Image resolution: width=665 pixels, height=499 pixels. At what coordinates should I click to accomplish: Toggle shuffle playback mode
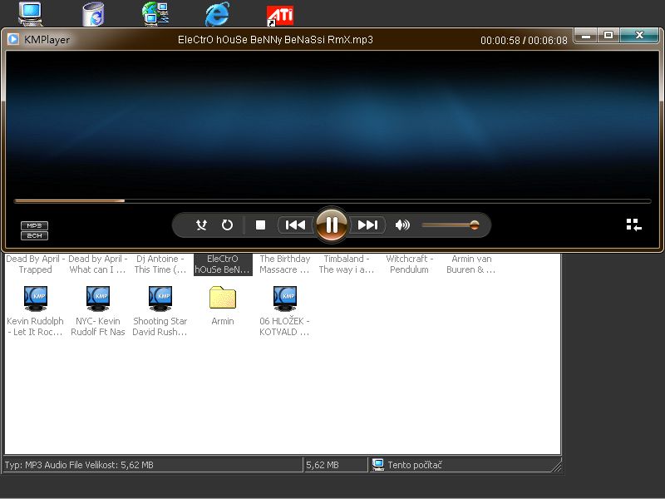coord(201,225)
